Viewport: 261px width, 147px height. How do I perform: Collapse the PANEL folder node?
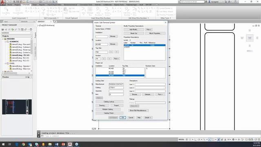tap(5, 63)
